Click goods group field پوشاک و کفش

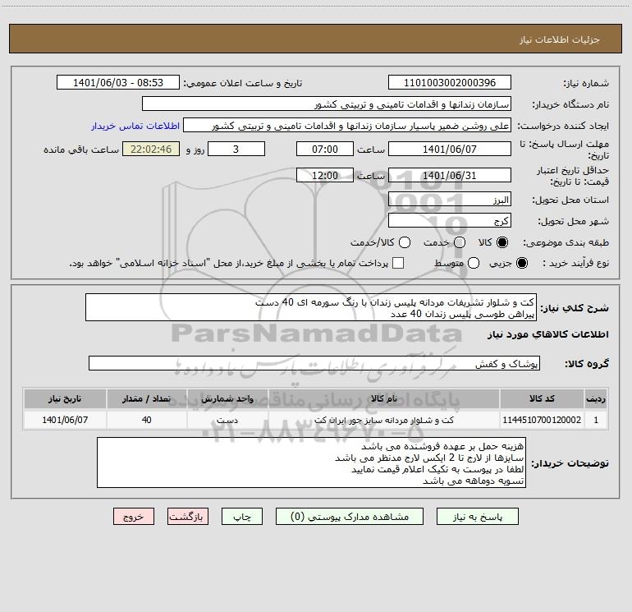(314, 363)
